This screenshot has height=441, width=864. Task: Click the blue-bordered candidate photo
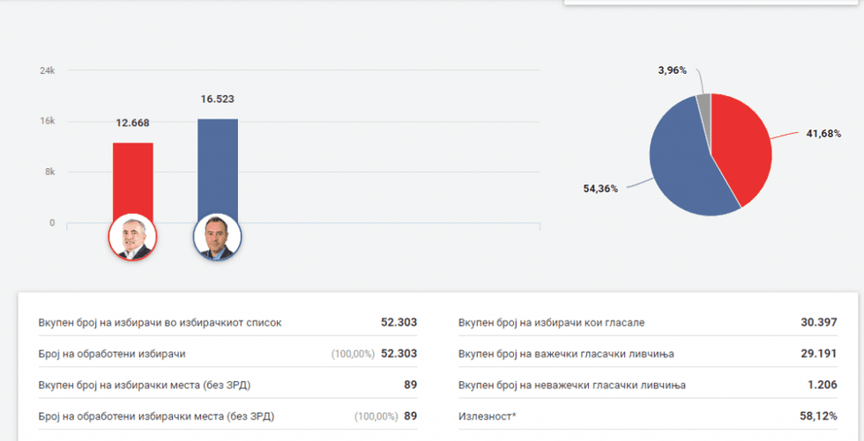click(217, 237)
